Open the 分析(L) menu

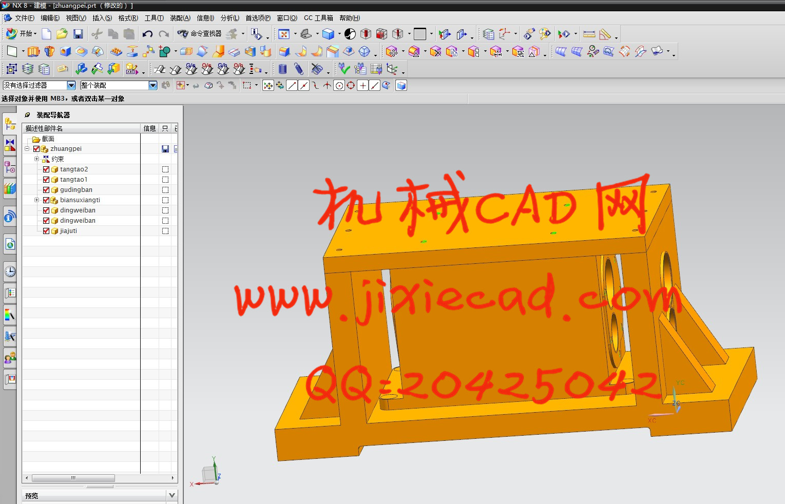230,18
